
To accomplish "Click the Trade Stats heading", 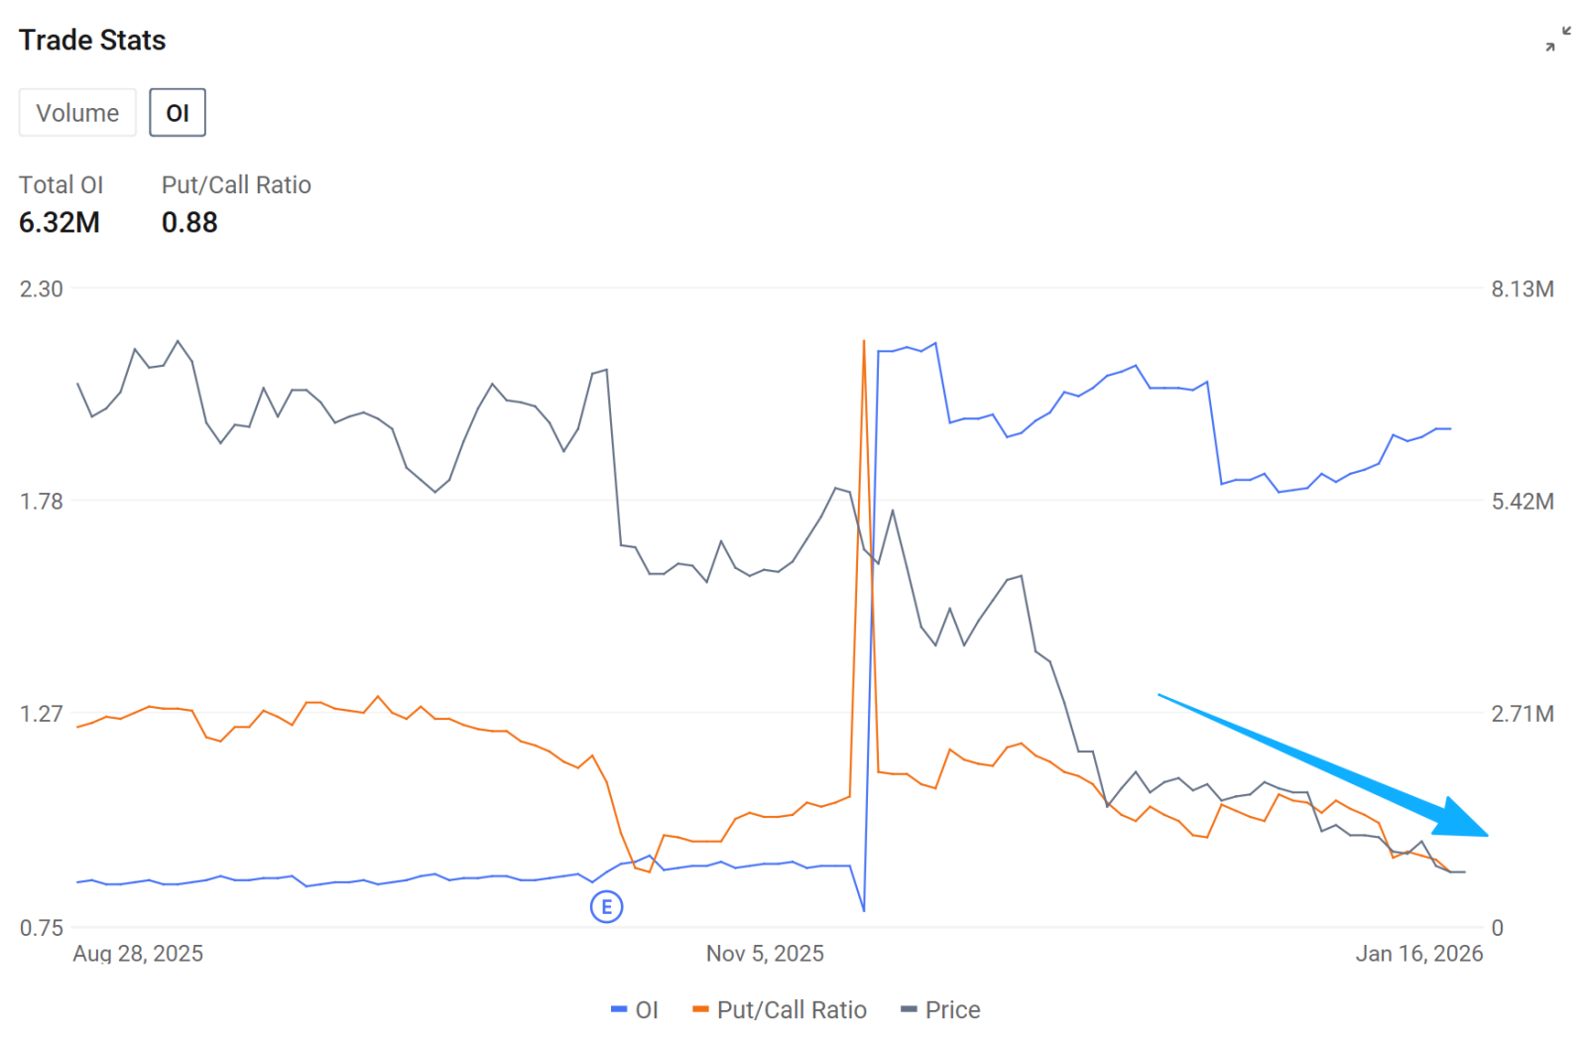I will 92,41.
